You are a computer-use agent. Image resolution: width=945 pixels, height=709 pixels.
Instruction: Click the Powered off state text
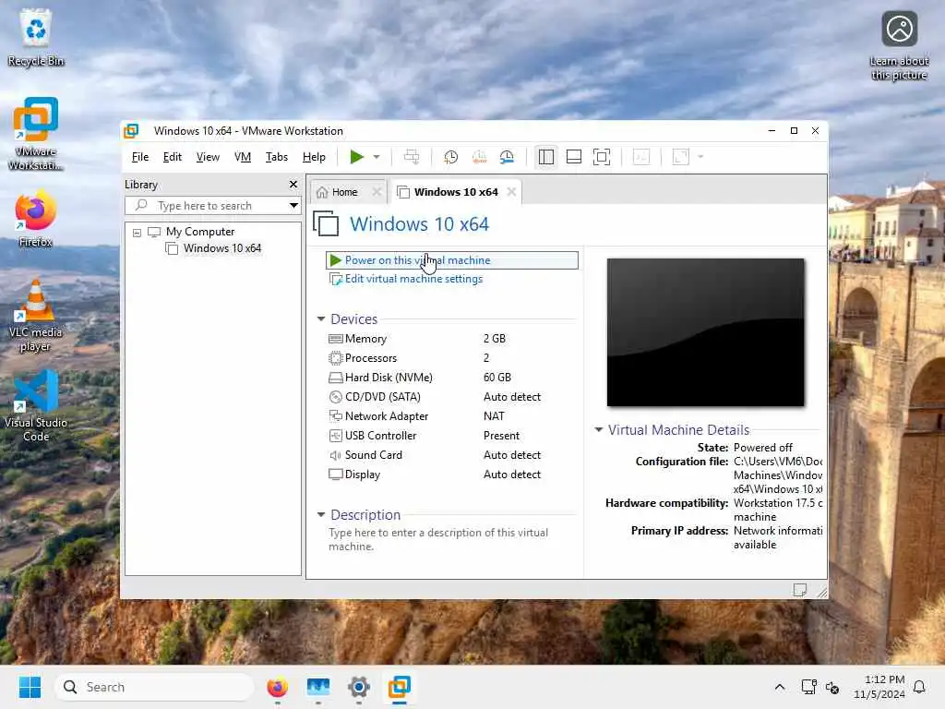click(x=763, y=448)
